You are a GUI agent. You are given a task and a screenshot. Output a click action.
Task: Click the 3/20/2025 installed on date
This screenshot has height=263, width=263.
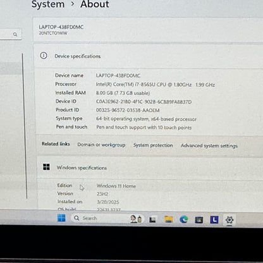pos(108,202)
